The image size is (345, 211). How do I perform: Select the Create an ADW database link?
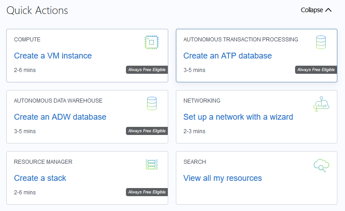pos(60,117)
